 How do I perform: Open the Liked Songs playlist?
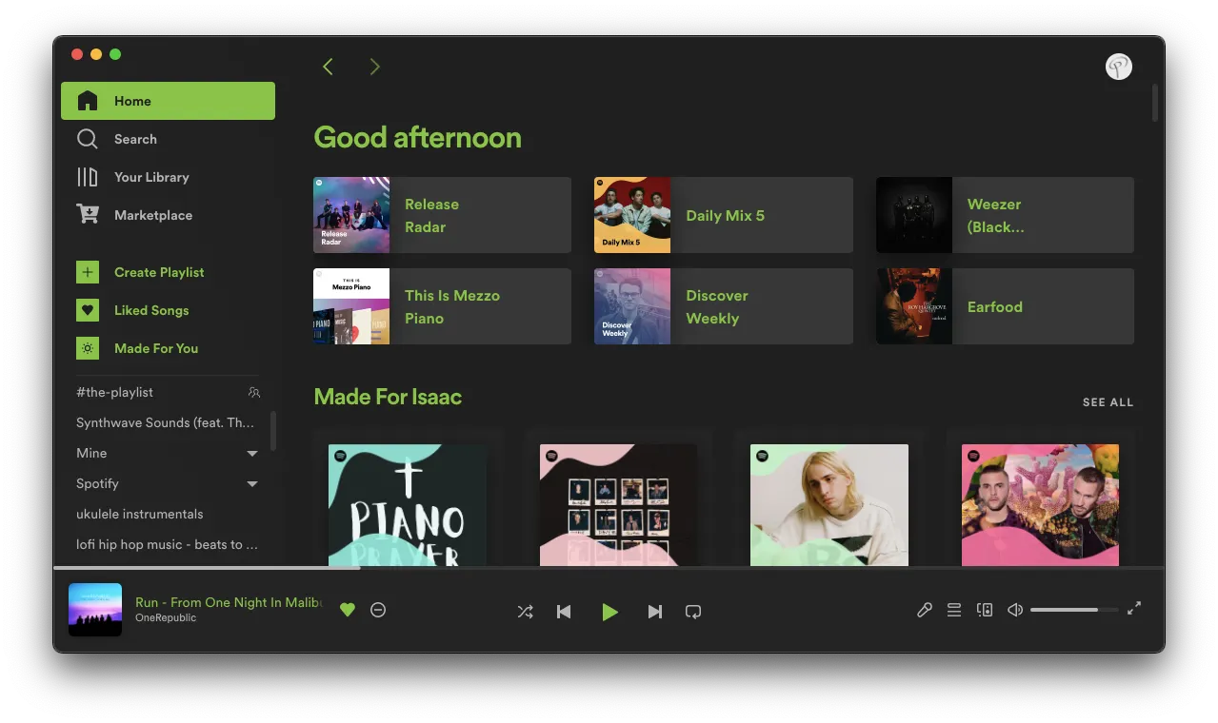pyautogui.click(x=151, y=309)
